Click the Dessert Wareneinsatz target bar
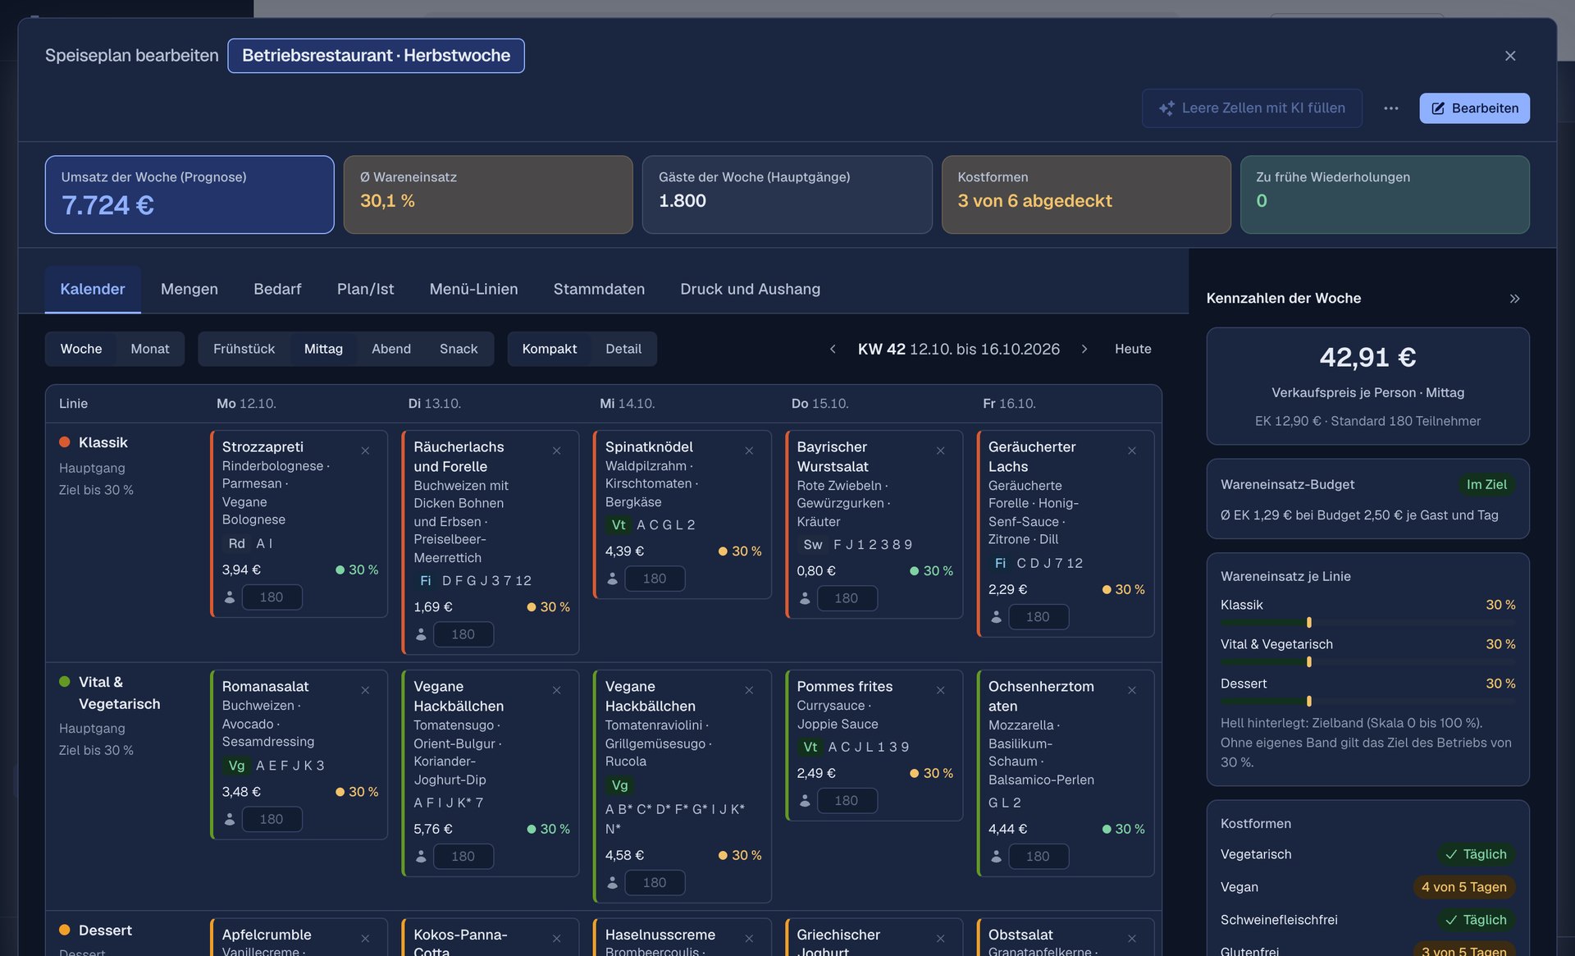 point(1367,701)
